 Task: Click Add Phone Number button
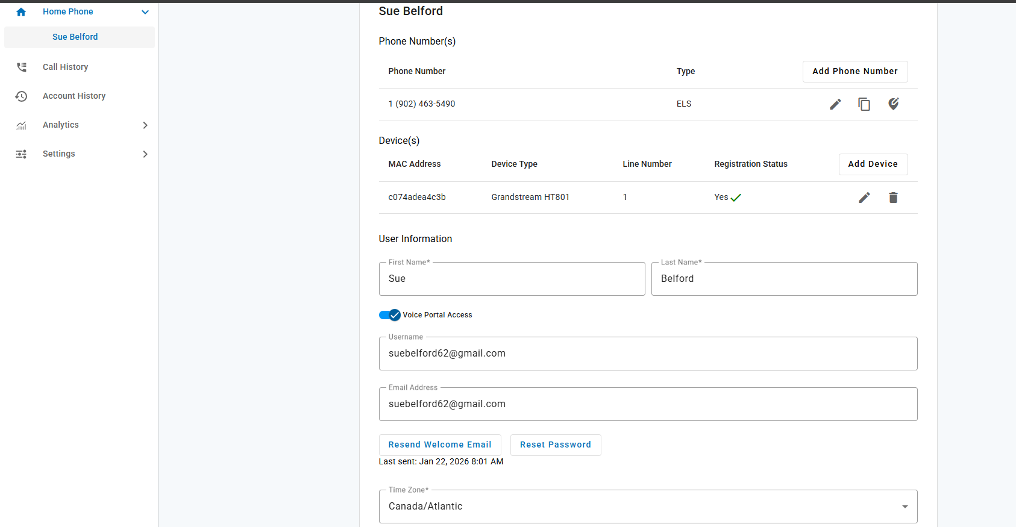855,71
